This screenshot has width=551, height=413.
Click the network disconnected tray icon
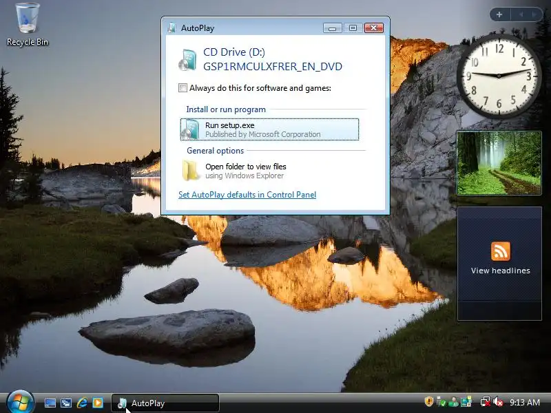click(485, 402)
